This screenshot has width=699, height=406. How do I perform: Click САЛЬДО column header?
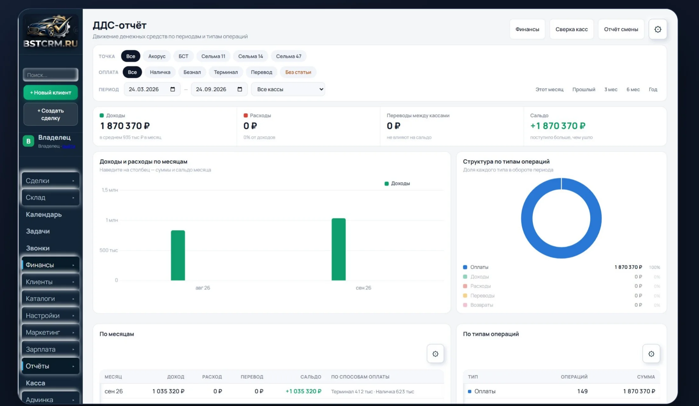coord(311,377)
